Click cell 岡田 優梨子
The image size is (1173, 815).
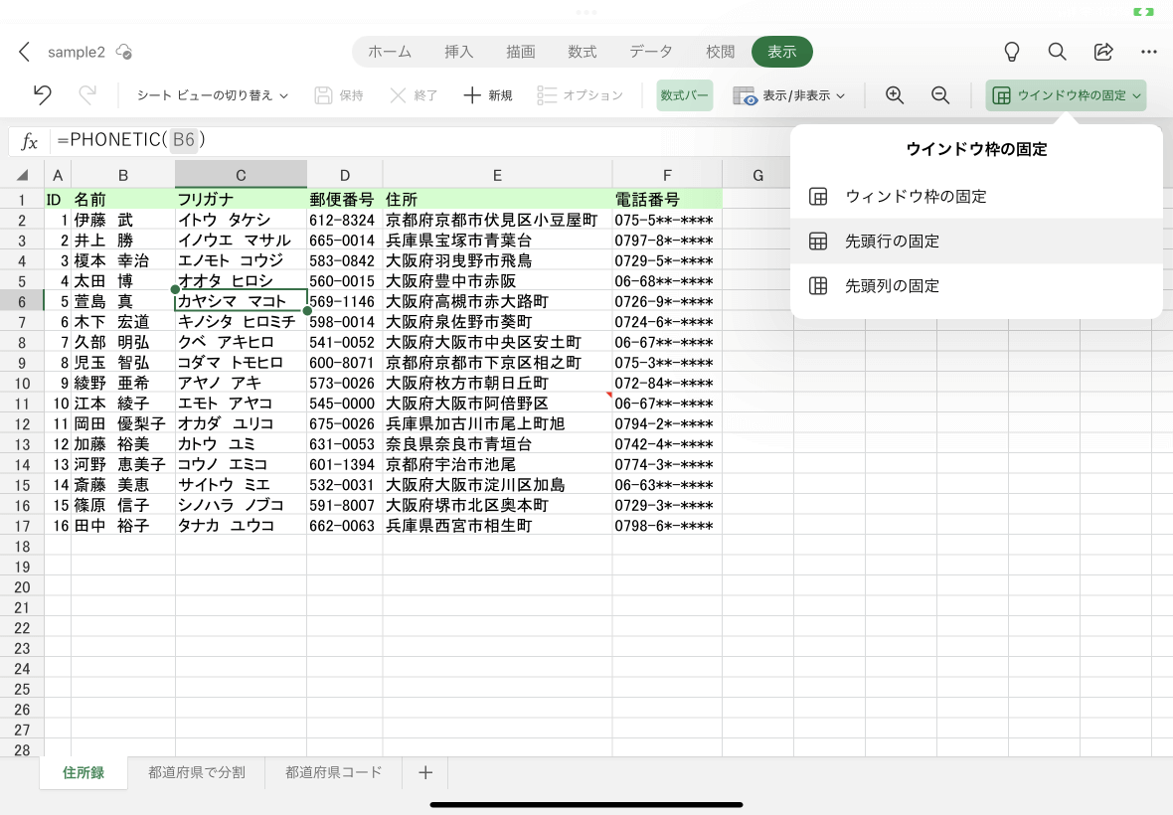click(123, 423)
